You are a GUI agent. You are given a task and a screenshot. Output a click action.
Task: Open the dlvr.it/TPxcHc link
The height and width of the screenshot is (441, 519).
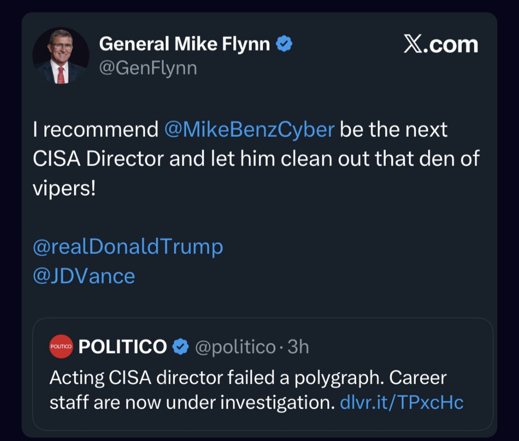pyautogui.click(x=401, y=402)
